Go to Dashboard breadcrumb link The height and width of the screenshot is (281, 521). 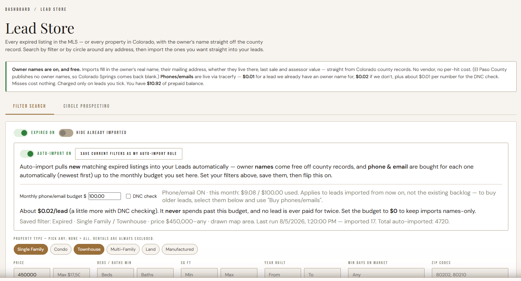pos(18,9)
